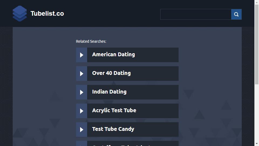Click the magnifying glass search button
The width and height of the screenshot is (259, 146).
(236, 14)
